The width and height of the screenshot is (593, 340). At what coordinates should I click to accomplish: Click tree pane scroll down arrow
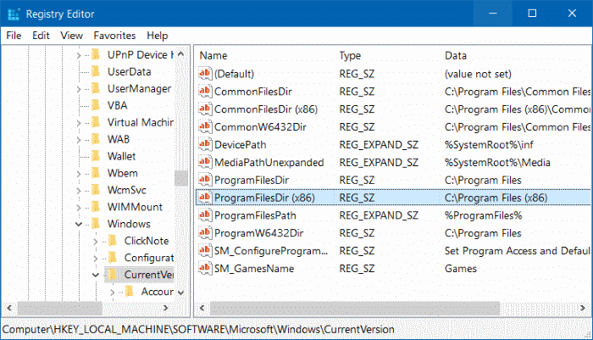pyautogui.click(x=181, y=293)
